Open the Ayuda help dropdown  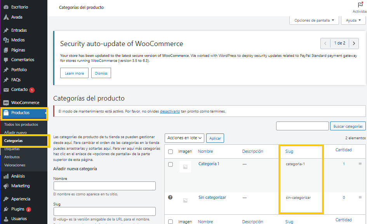(353, 21)
